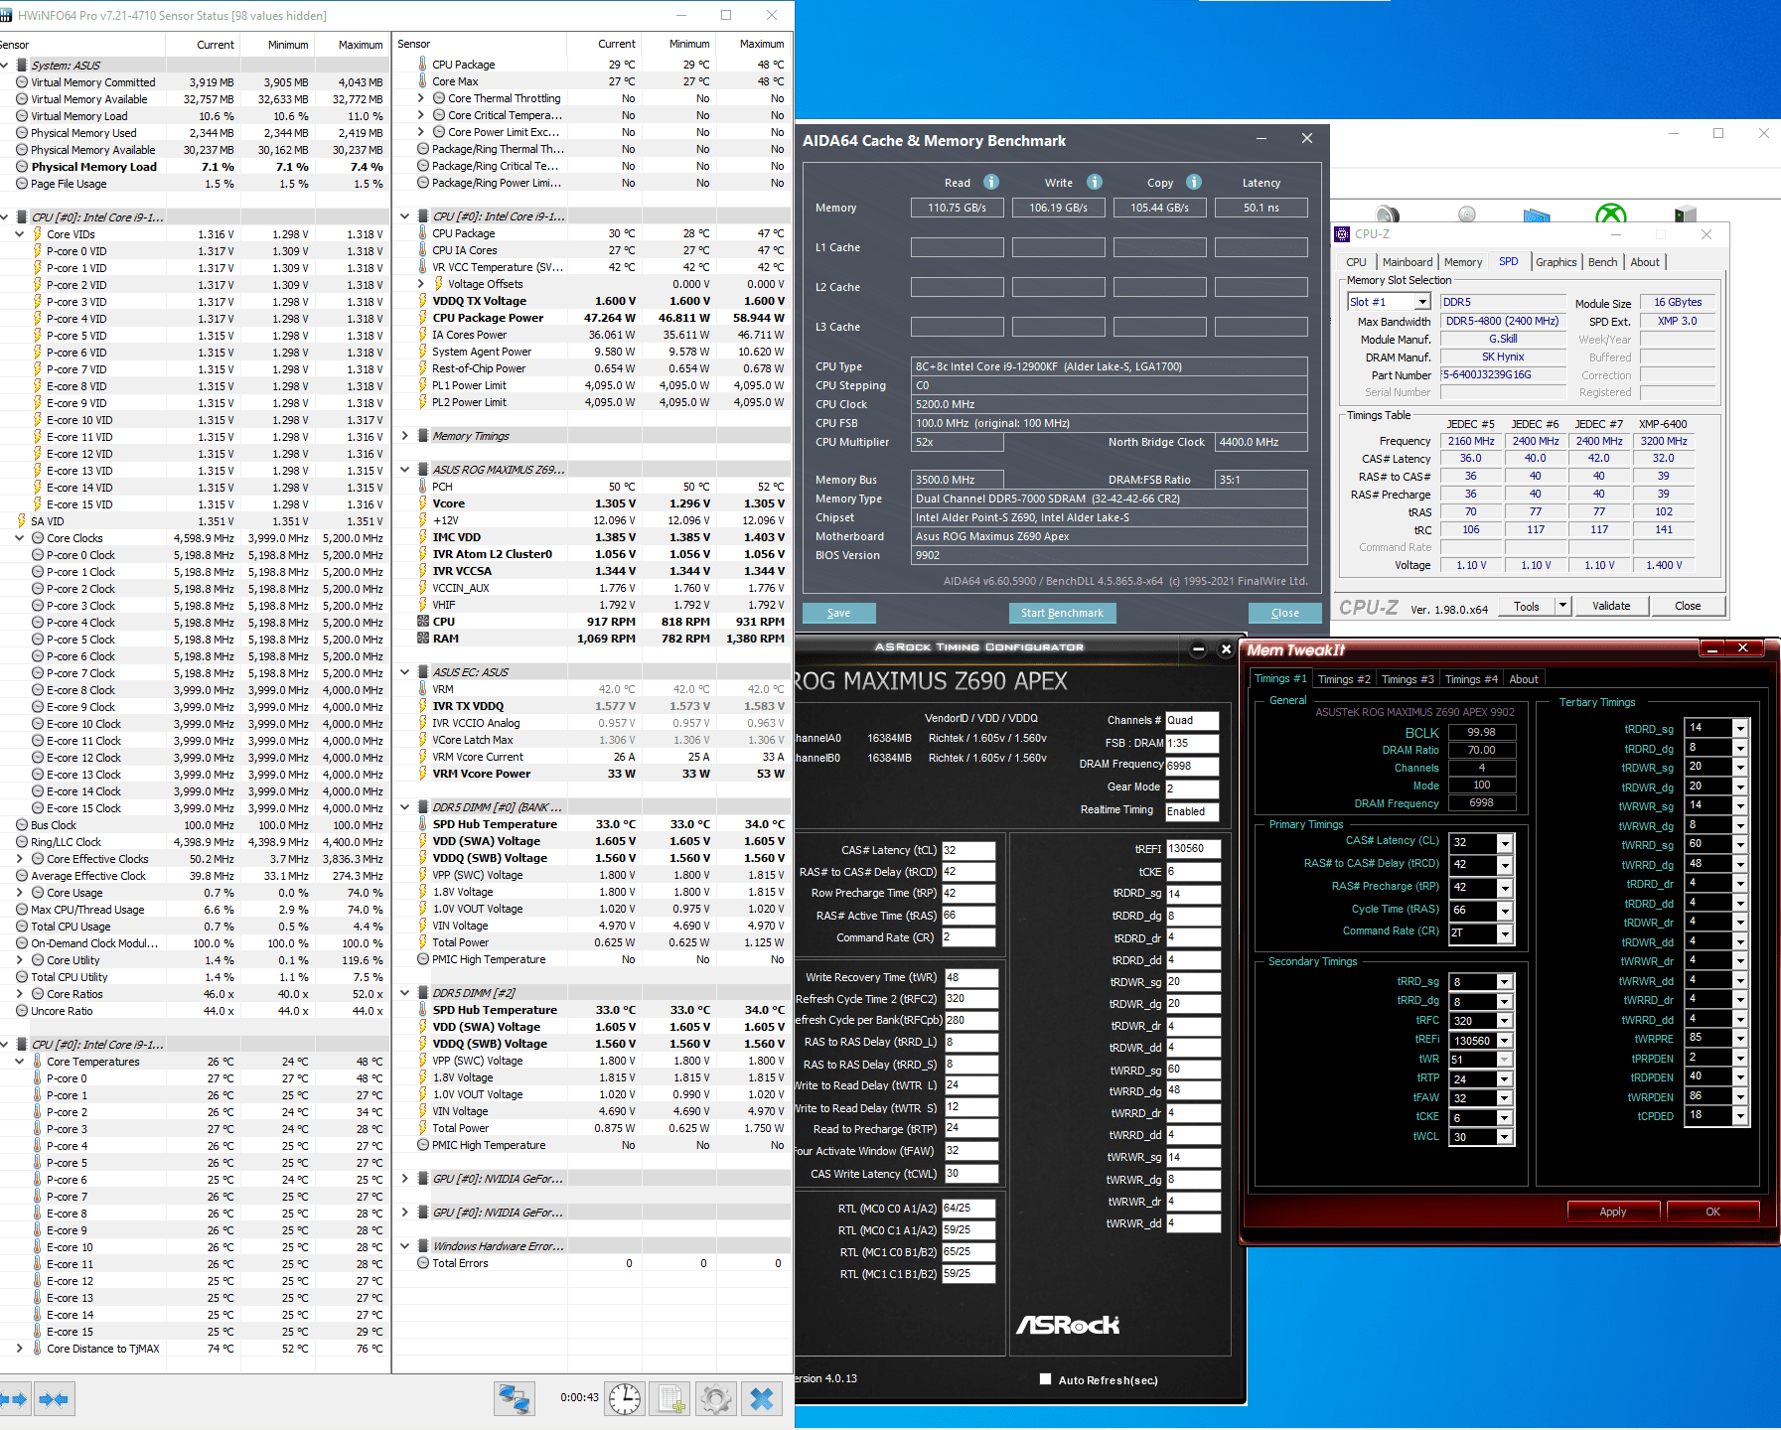Click the blue panels icon behind CPU-Z
This screenshot has height=1430, width=1781.
[x=1537, y=214]
